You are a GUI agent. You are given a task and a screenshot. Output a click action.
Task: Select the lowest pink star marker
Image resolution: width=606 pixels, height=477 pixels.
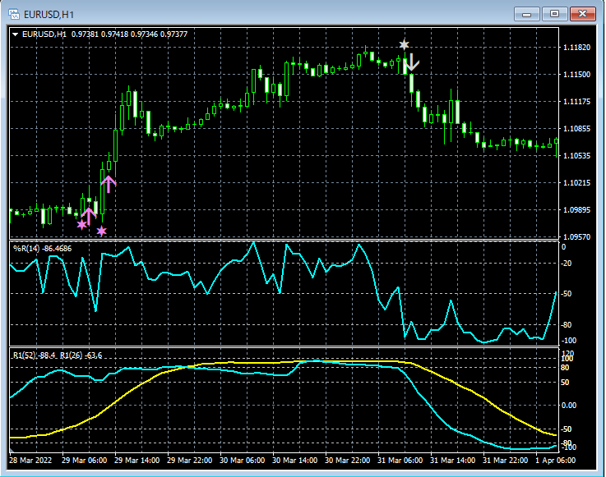tap(101, 232)
